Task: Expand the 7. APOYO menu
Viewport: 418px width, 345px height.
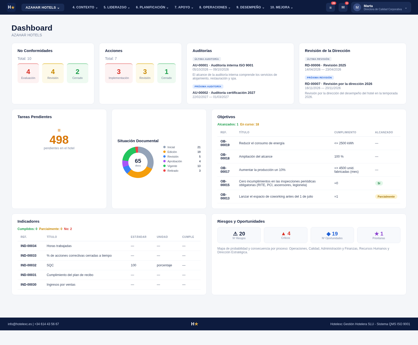Action: (184, 7)
